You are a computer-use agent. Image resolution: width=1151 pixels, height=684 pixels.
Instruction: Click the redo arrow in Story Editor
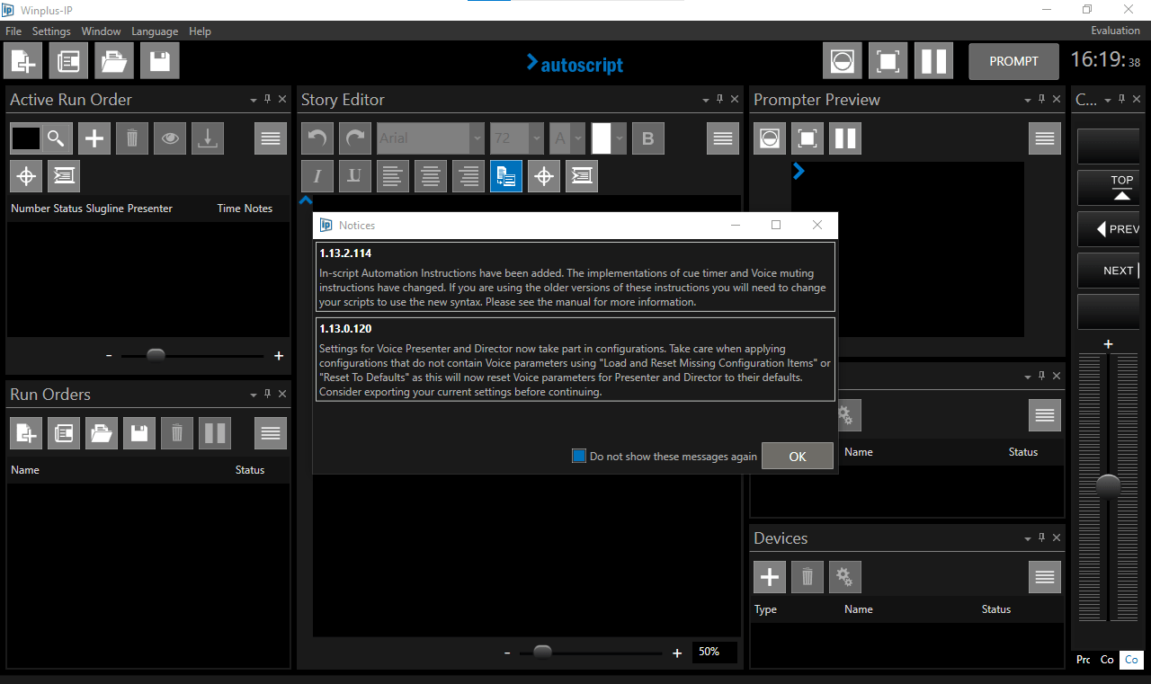355,138
